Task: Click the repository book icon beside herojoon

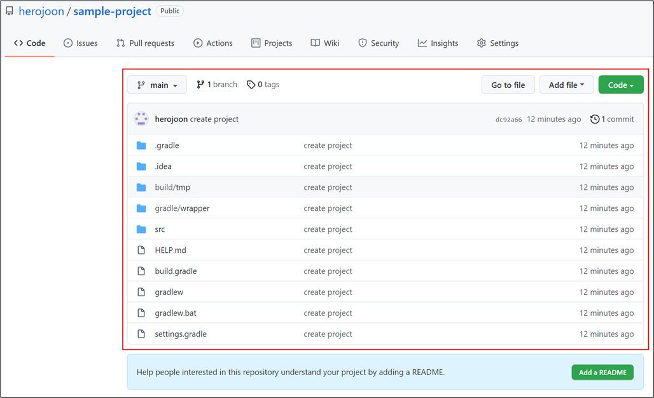Action: (9, 11)
